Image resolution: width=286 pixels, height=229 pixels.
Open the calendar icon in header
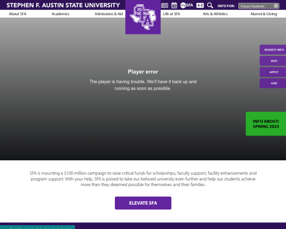tap(174, 6)
